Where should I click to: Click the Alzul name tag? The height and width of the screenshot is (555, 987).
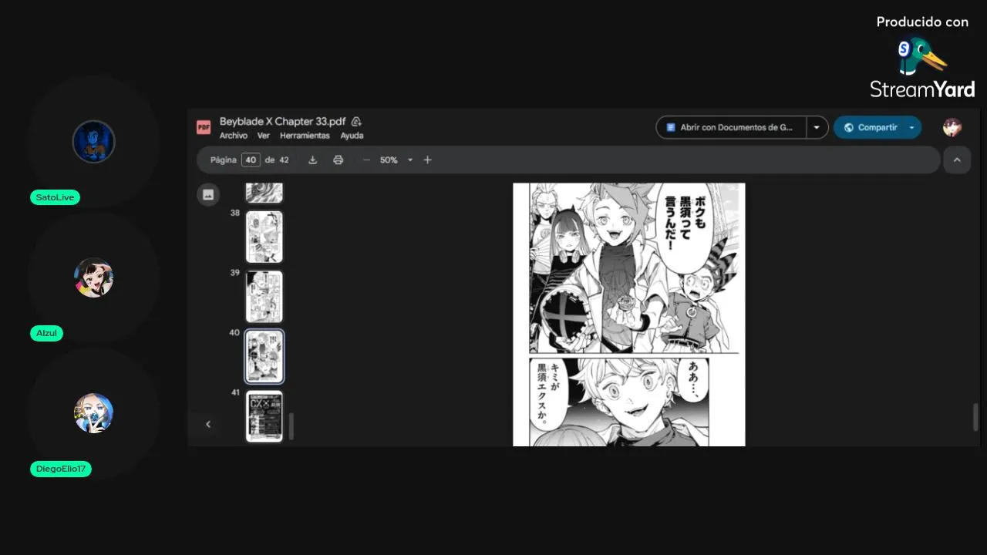(46, 333)
